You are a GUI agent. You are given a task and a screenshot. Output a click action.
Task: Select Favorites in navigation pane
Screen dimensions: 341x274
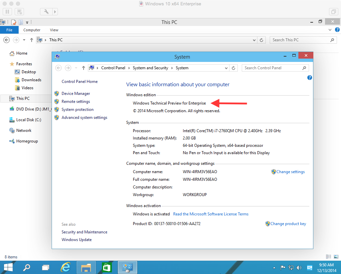[21, 64]
